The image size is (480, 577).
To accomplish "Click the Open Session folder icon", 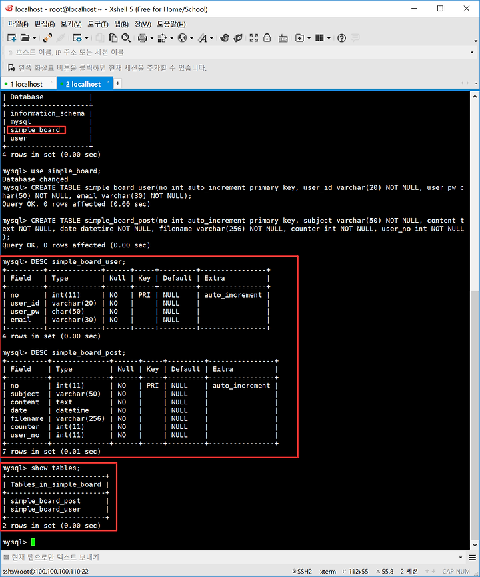I will pyautogui.click(x=25, y=38).
